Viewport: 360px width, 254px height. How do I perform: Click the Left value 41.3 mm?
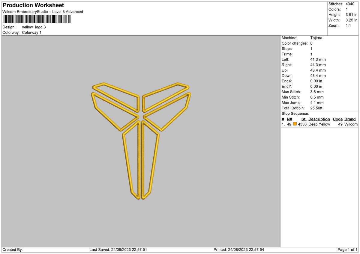[x=318, y=60]
